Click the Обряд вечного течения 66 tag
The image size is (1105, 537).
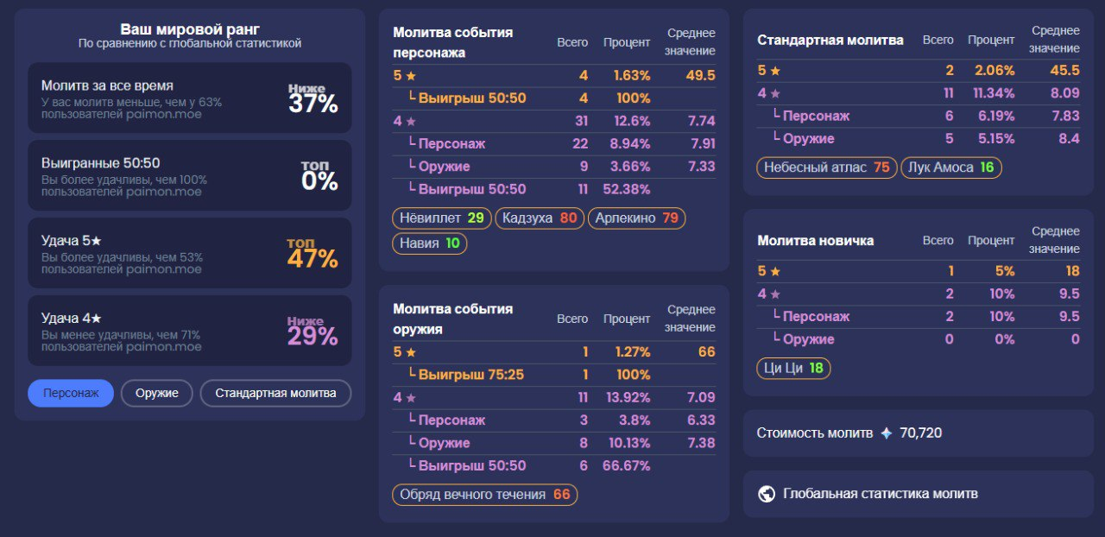point(484,495)
